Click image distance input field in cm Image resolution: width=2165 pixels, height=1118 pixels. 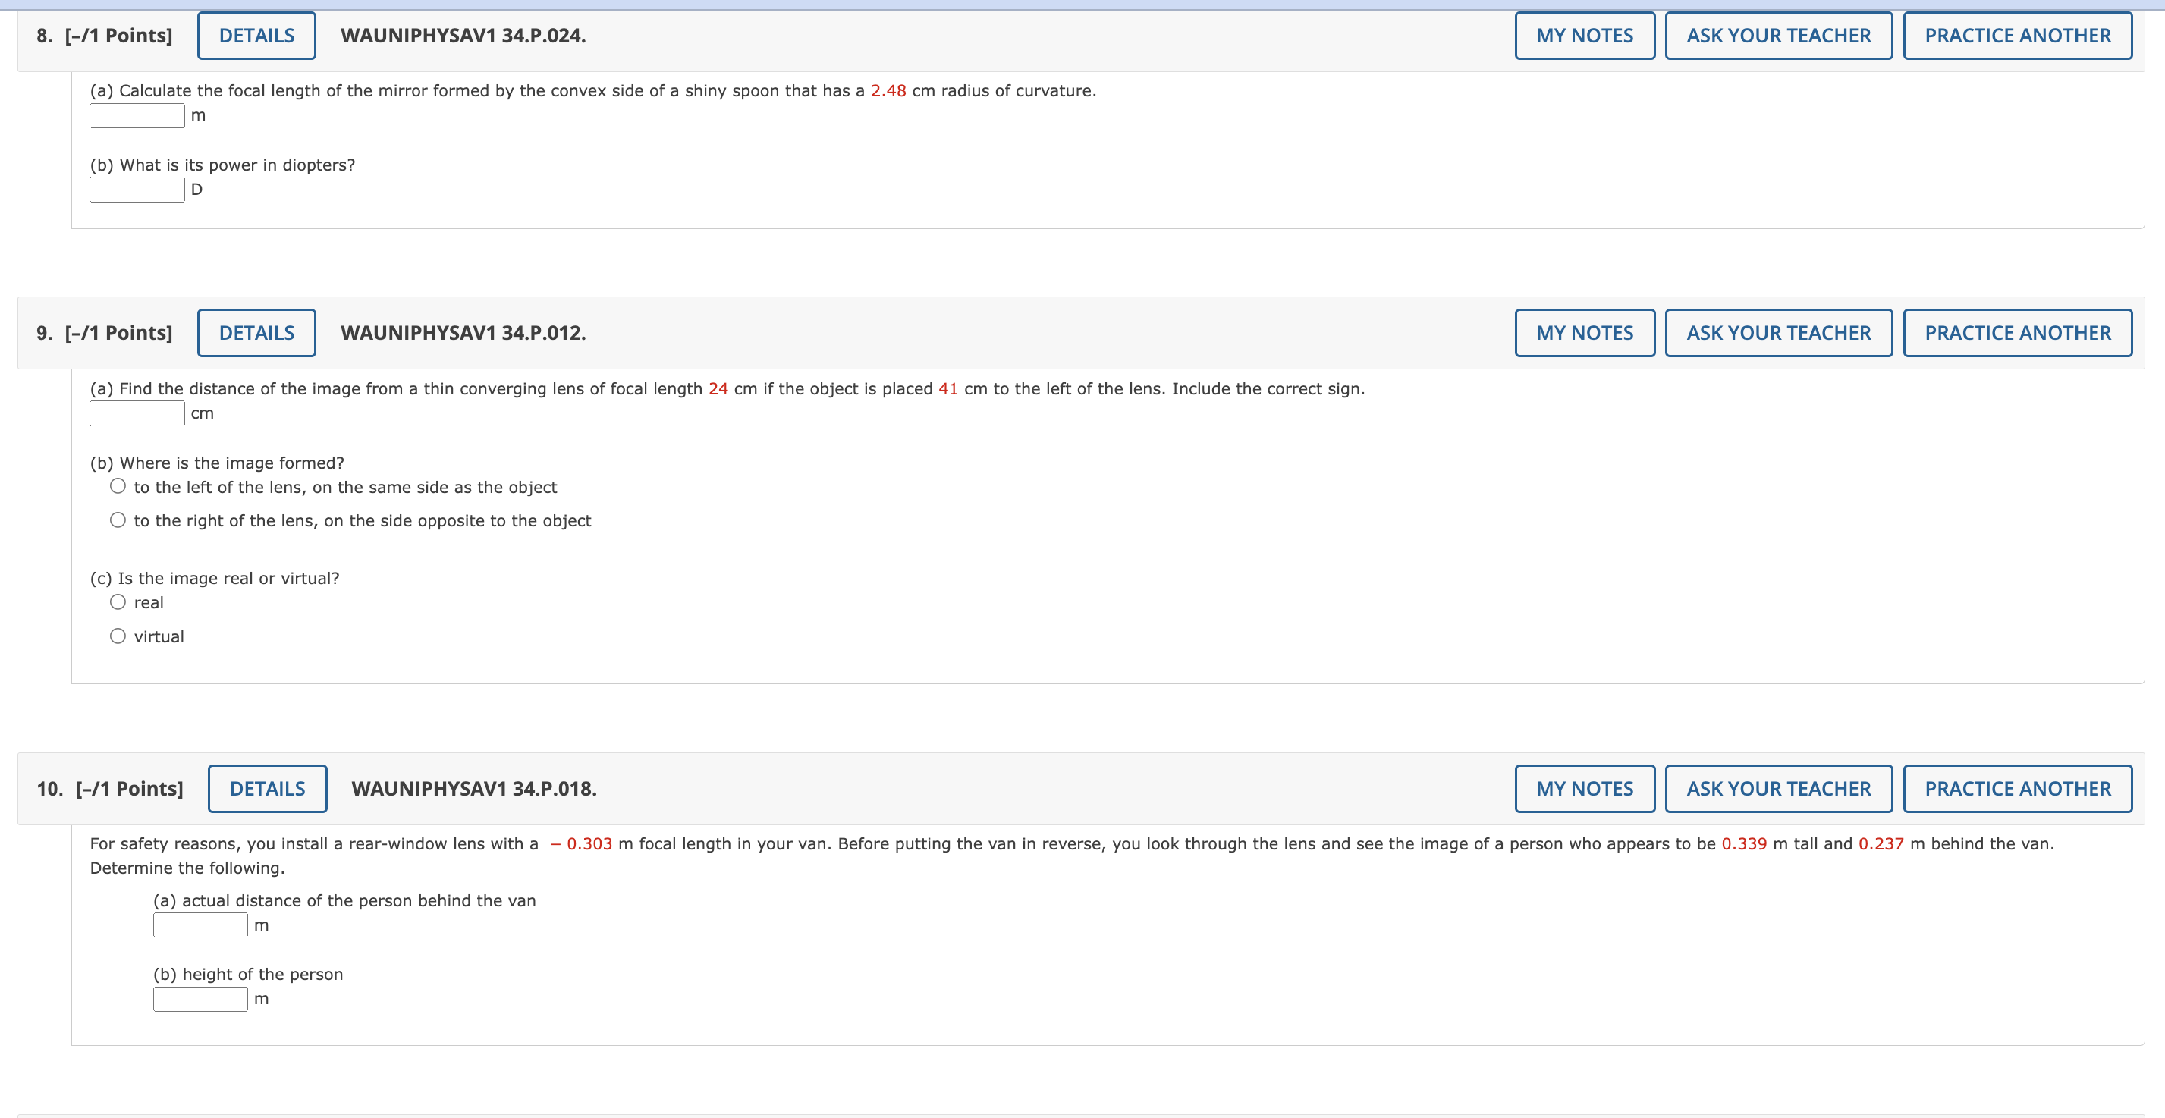point(137,413)
